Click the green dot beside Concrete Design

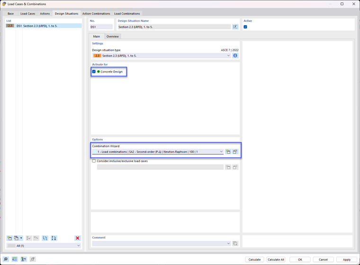99,72
